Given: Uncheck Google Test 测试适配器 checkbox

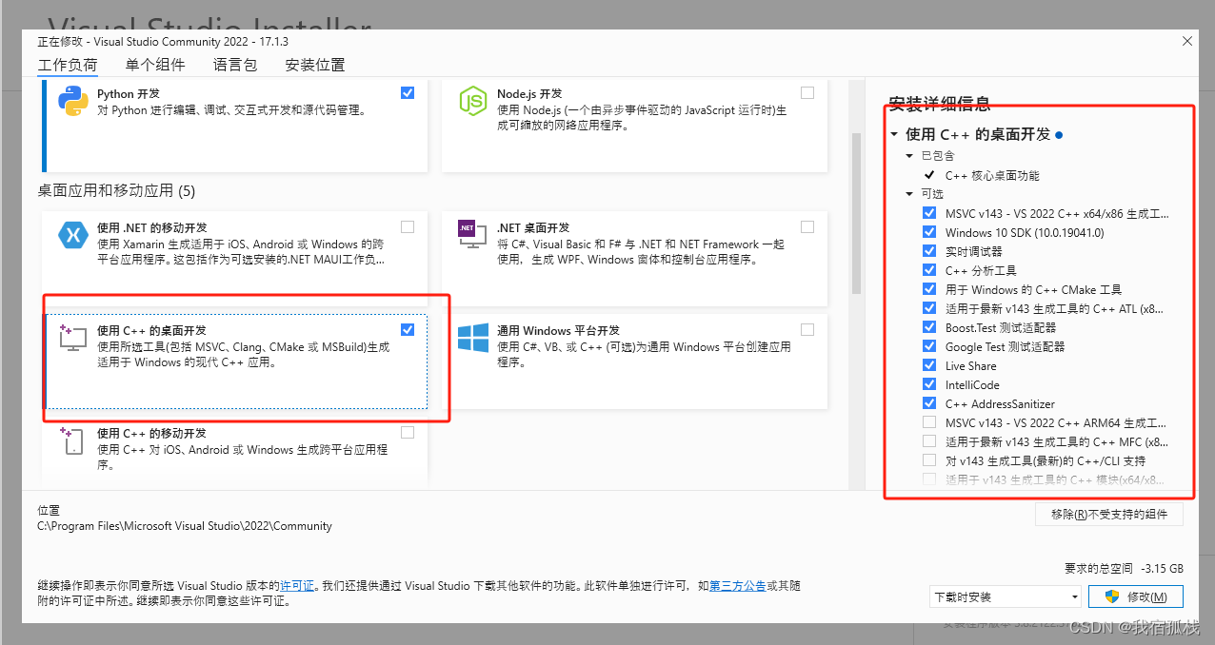Looking at the screenshot, I should [929, 346].
